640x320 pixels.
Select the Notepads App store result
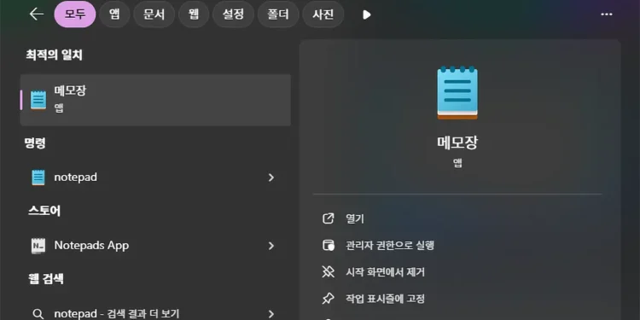click(155, 245)
